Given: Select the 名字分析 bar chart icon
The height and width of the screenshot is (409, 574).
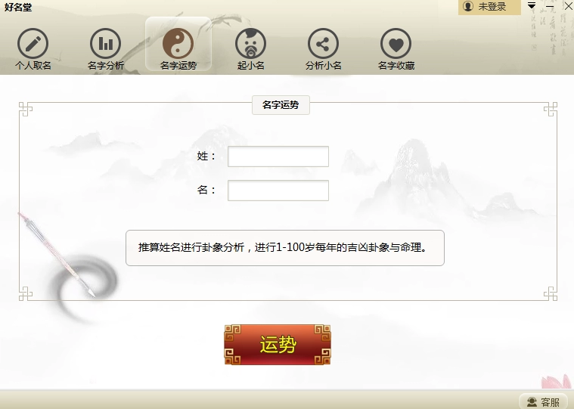Looking at the screenshot, I should [x=105, y=44].
